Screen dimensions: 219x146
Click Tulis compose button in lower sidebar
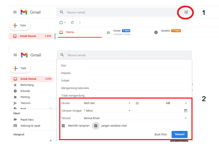click(20, 68)
